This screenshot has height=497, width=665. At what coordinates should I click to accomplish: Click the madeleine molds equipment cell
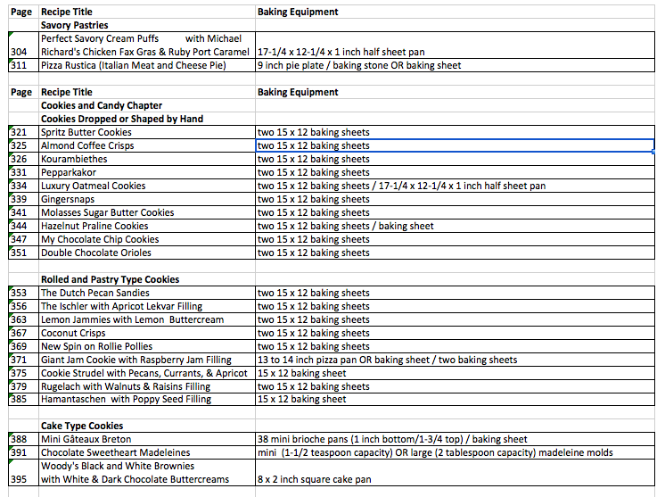click(455, 452)
